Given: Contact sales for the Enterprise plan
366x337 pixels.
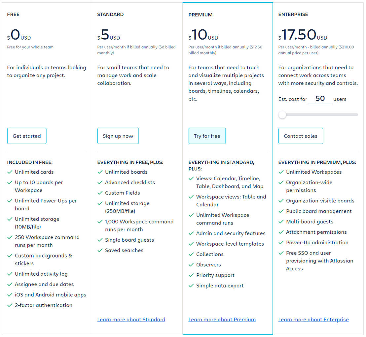Looking at the screenshot, I should (x=301, y=136).
